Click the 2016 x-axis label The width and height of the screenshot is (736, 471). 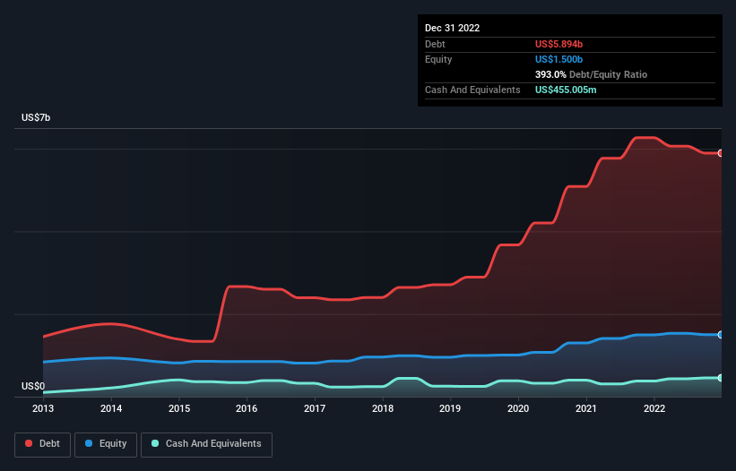click(x=247, y=408)
